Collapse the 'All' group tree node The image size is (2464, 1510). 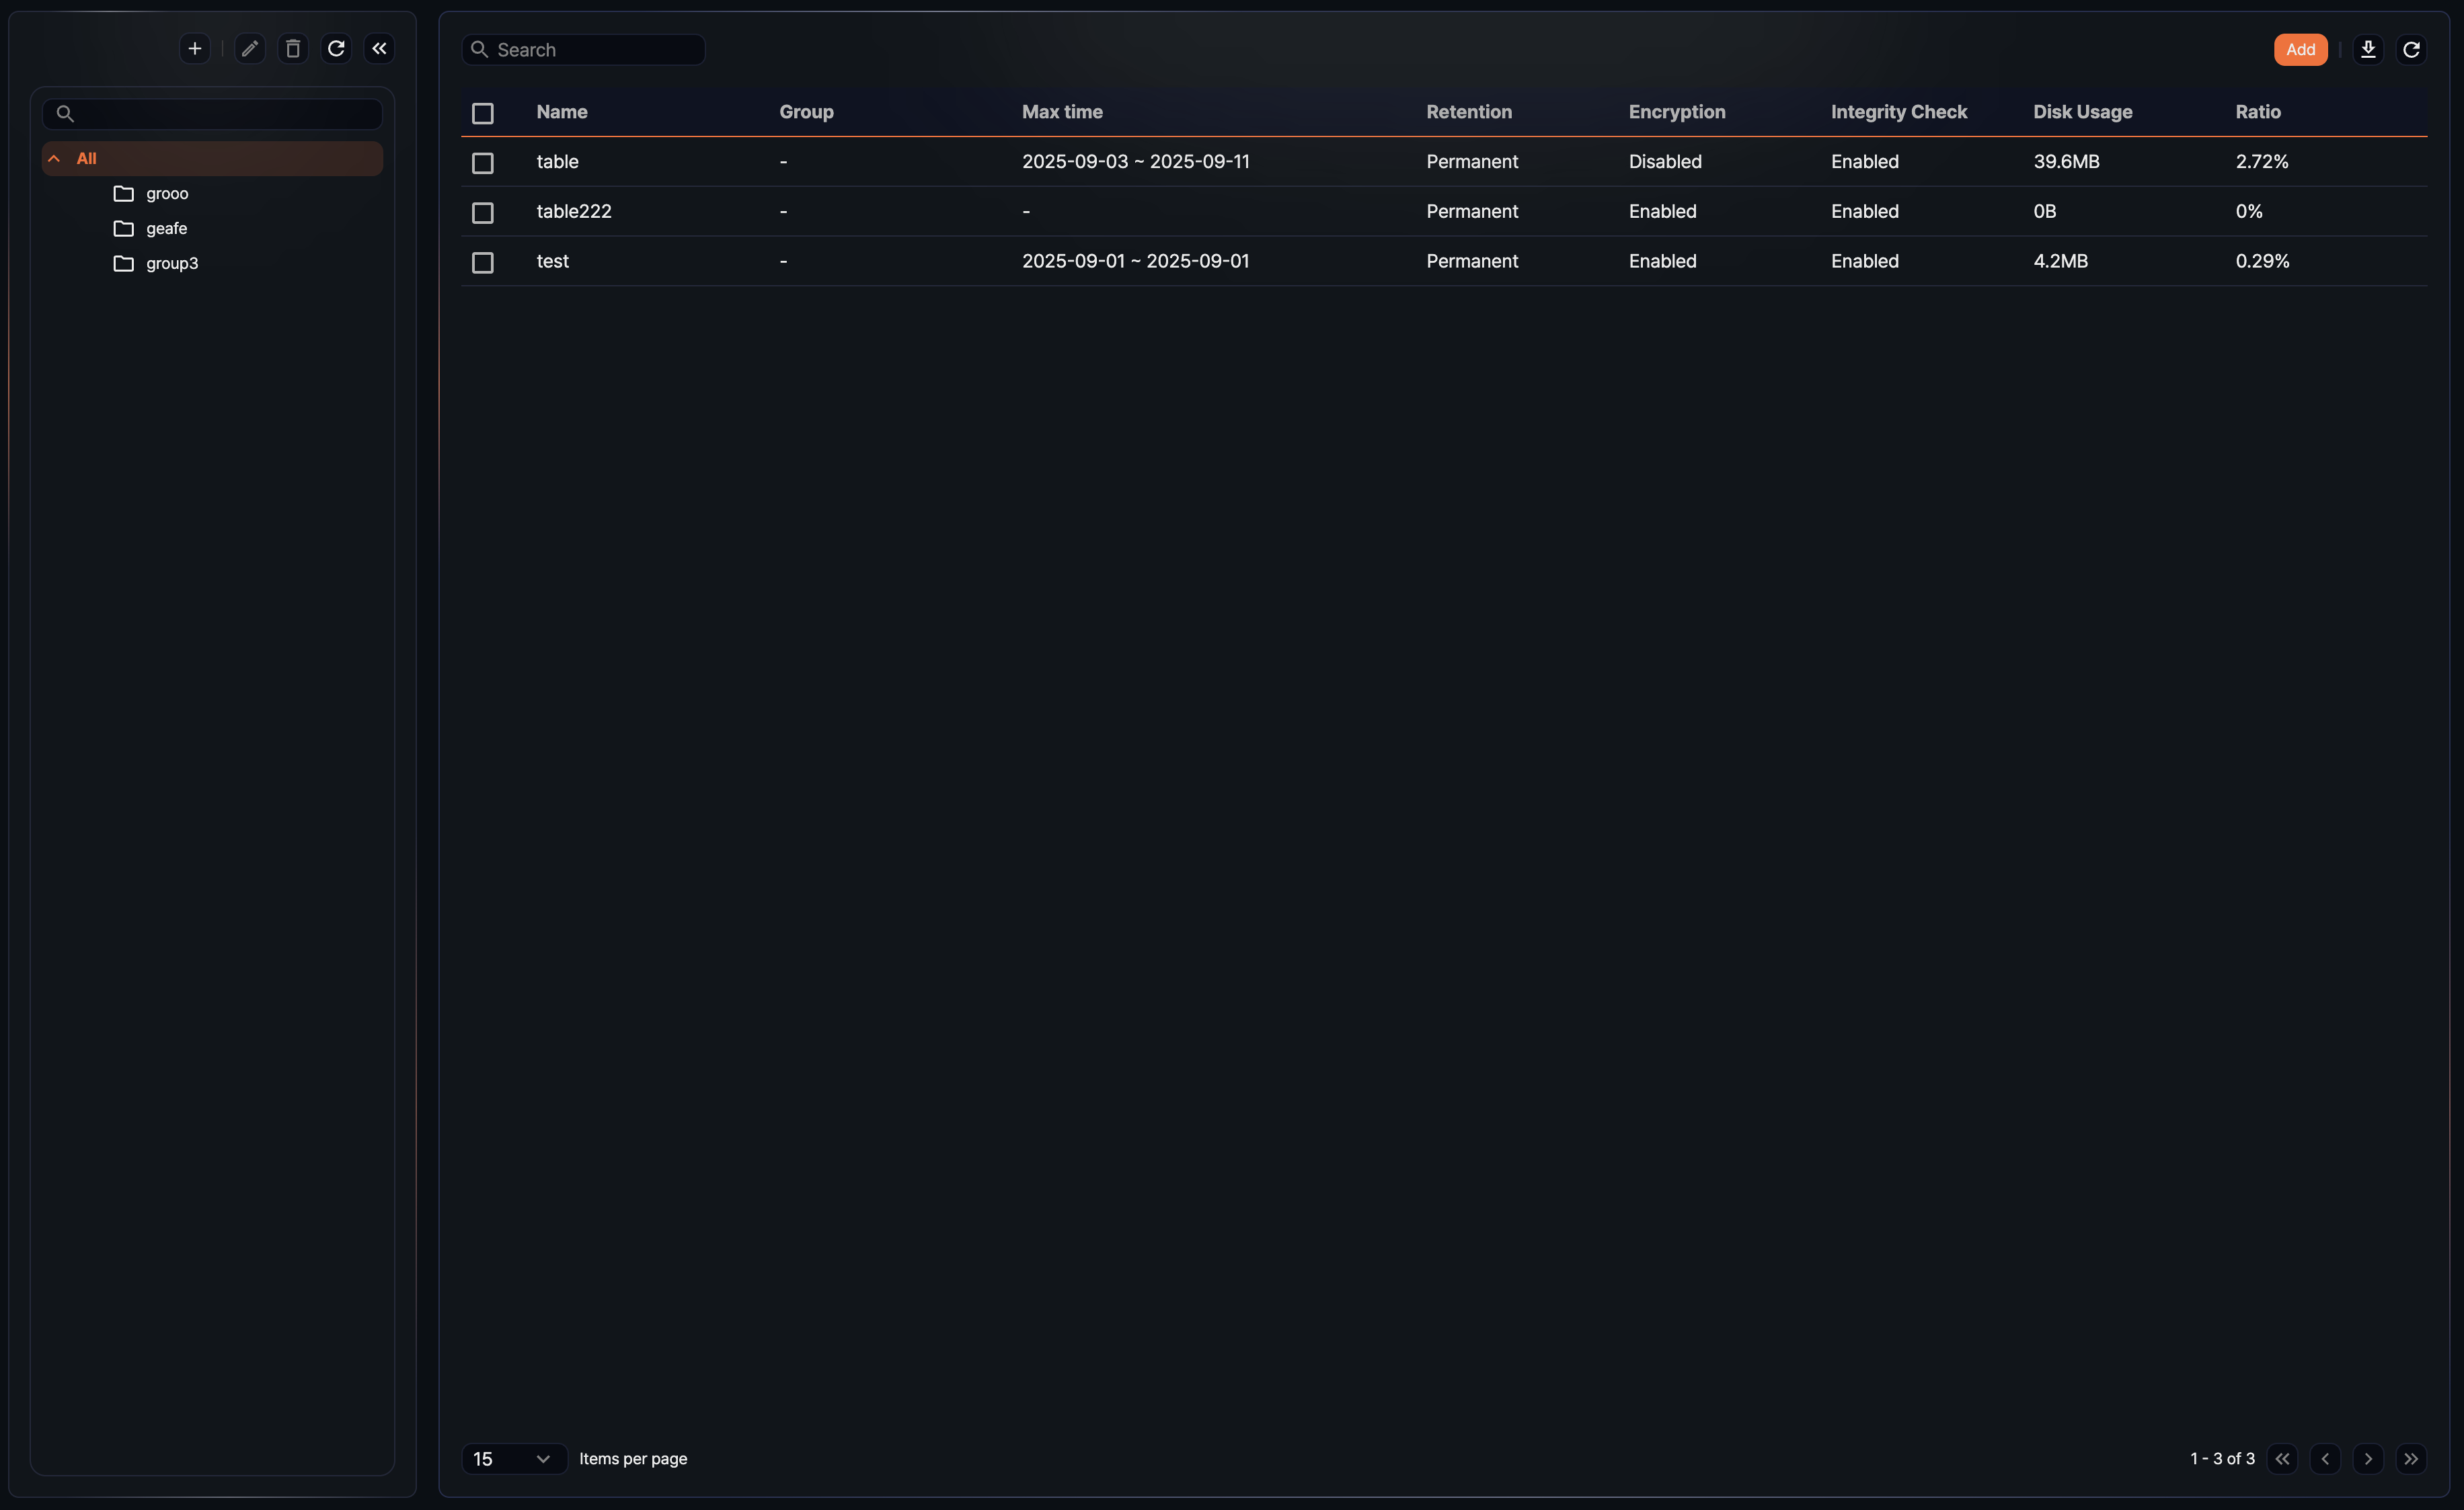(x=54, y=157)
